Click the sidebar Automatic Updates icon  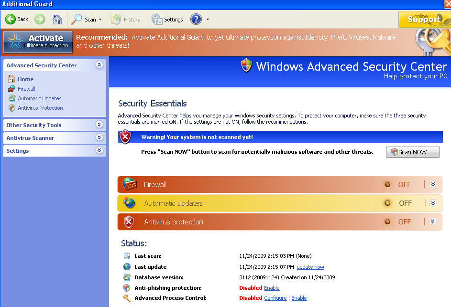point(12,98)
